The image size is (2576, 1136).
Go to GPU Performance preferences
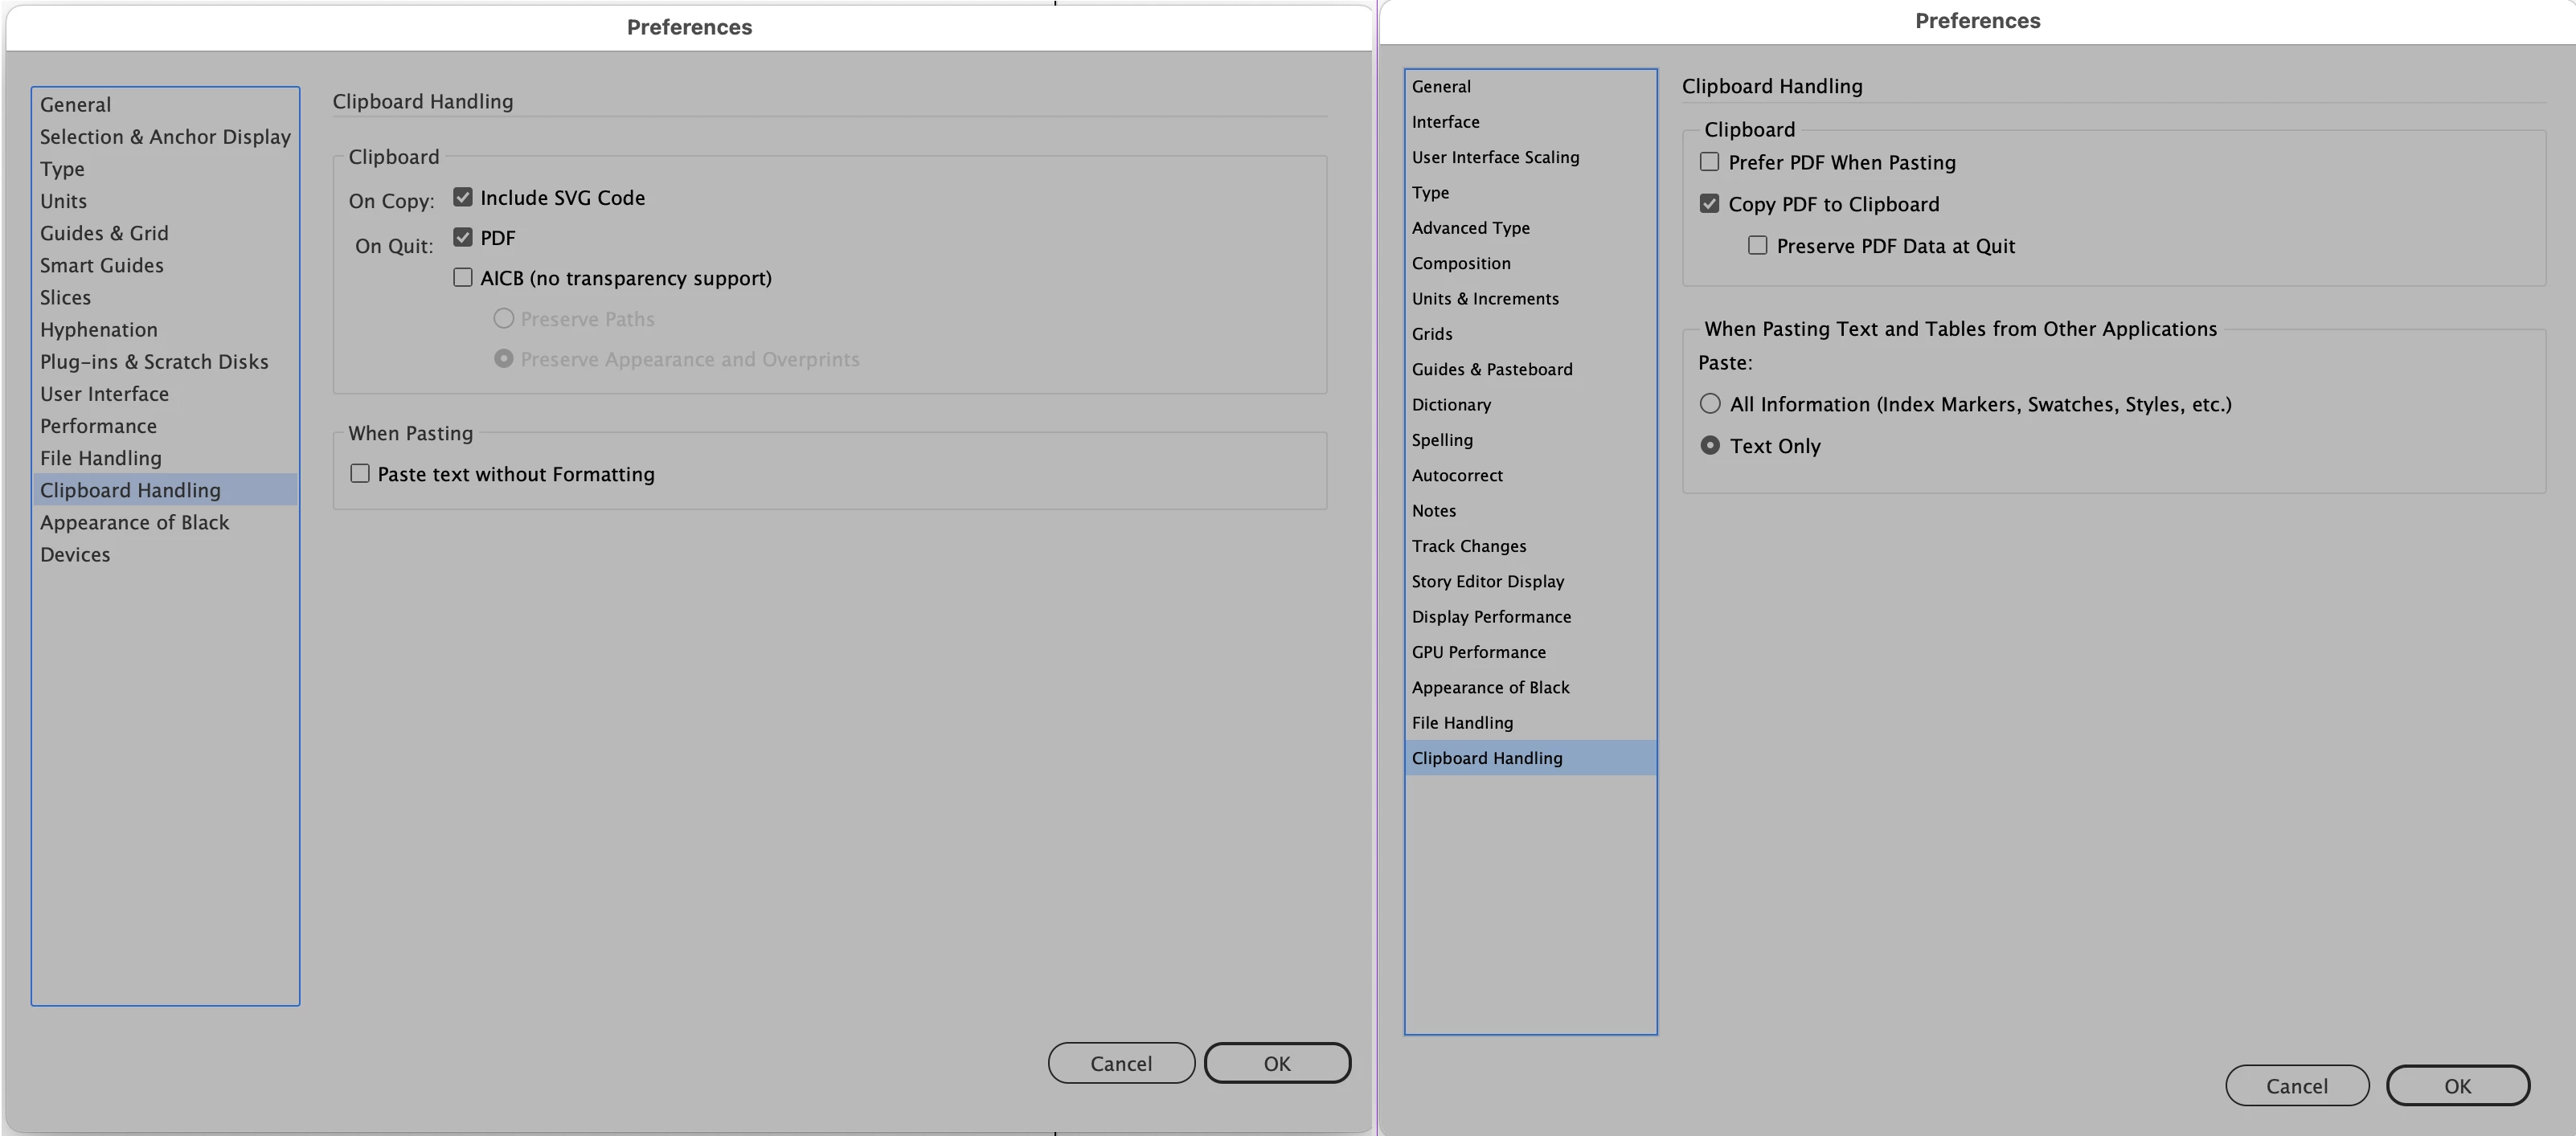[1478, 652]
